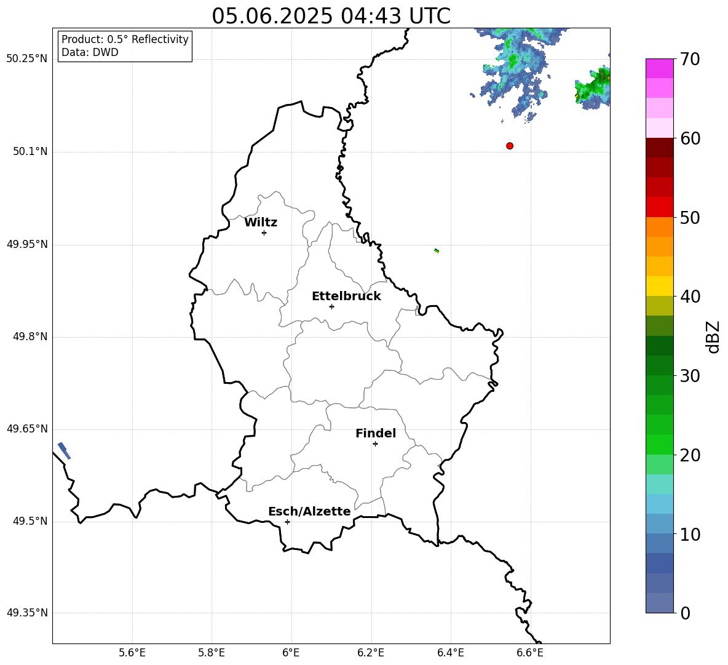The image size is (728, 665).
Task: Select the Wiltz label
Action: [261, 223]
